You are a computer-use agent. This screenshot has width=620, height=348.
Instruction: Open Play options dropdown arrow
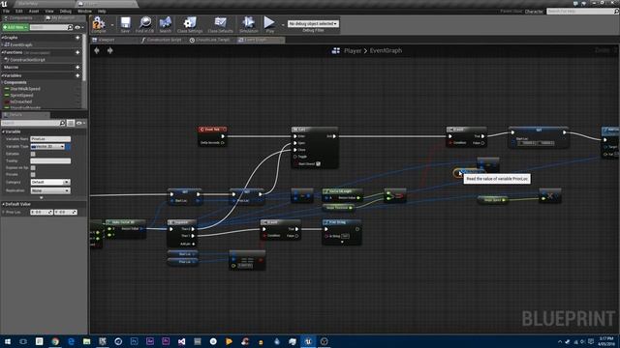pos(282,25)
